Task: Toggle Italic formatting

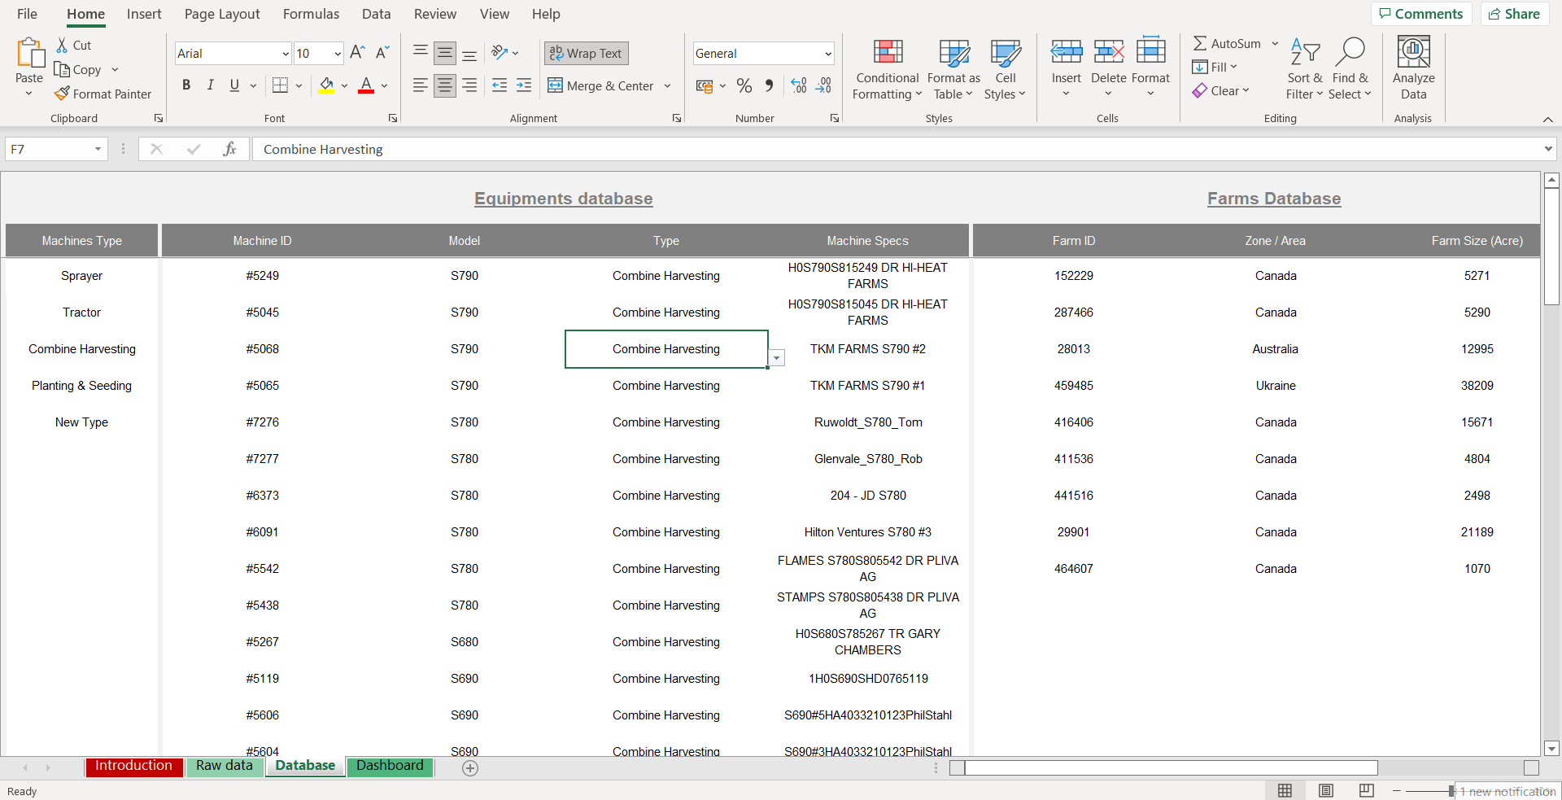Action: coord(210,85)
